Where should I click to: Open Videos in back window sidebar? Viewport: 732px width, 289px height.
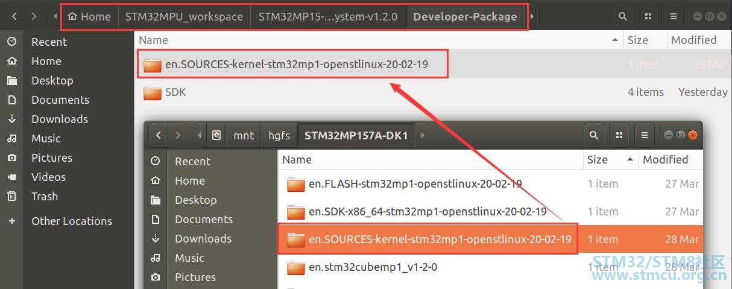click(66, 177)
